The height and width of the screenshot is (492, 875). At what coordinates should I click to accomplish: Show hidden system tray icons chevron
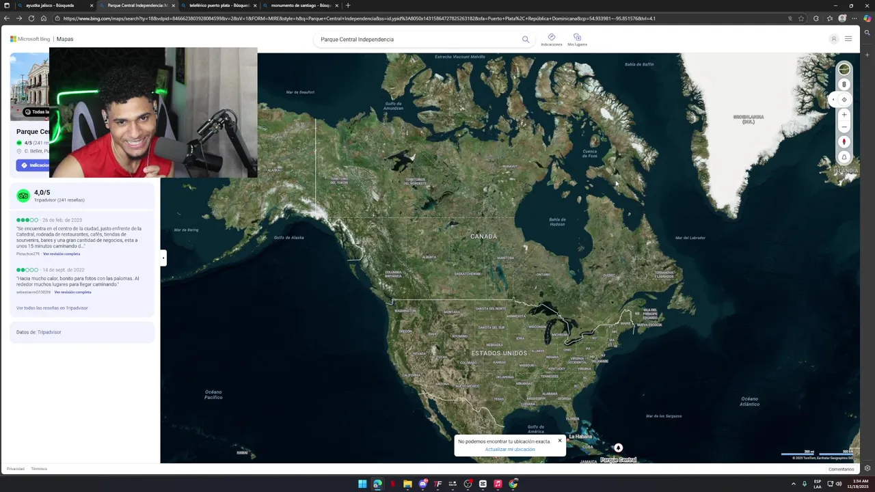click(794, 484)
